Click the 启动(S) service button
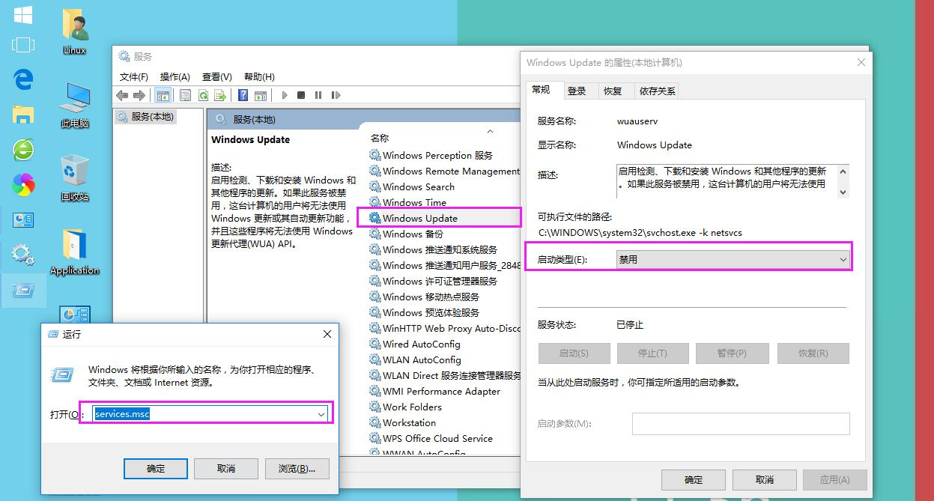Viewport: 934px width, 501px height. coord(574,353)
